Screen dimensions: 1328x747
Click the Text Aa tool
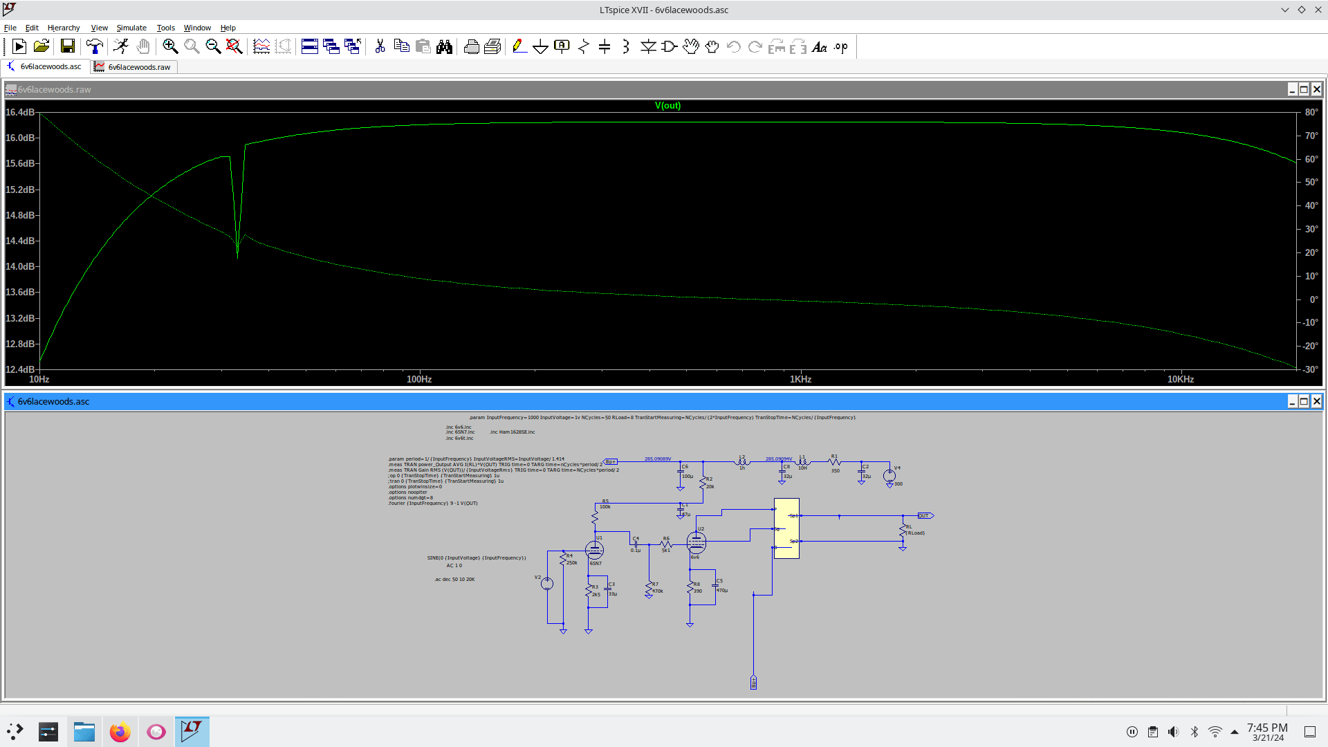click(820, 46)
